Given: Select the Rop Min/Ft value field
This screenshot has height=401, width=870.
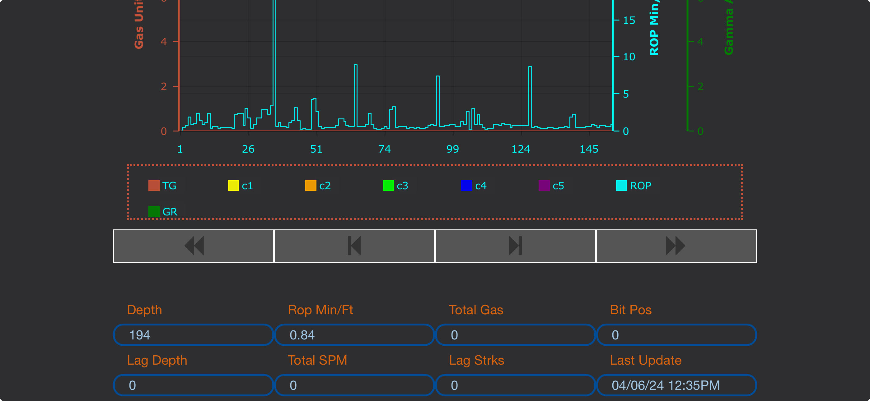Looking at the screenshot, I should (354, 335).
